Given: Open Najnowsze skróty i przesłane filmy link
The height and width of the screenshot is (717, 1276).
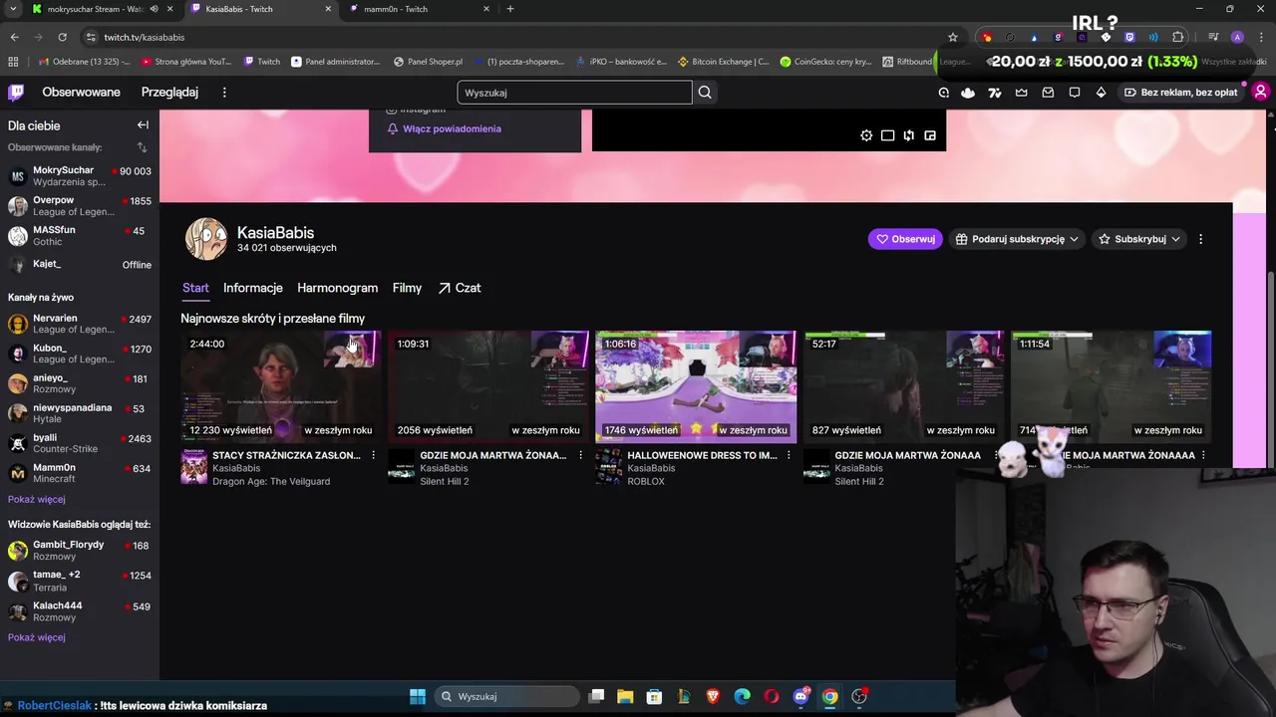Looking at the screenshot, I should coord(272,319).
